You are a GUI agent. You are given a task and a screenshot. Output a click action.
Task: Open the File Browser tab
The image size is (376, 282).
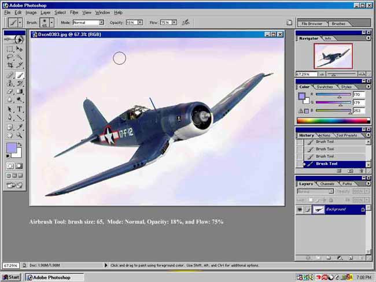[x=312, y=24]
